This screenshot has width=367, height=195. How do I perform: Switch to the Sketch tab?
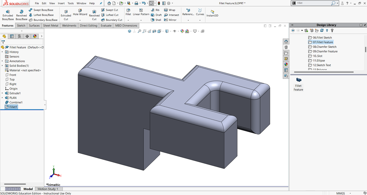point(21,26)
